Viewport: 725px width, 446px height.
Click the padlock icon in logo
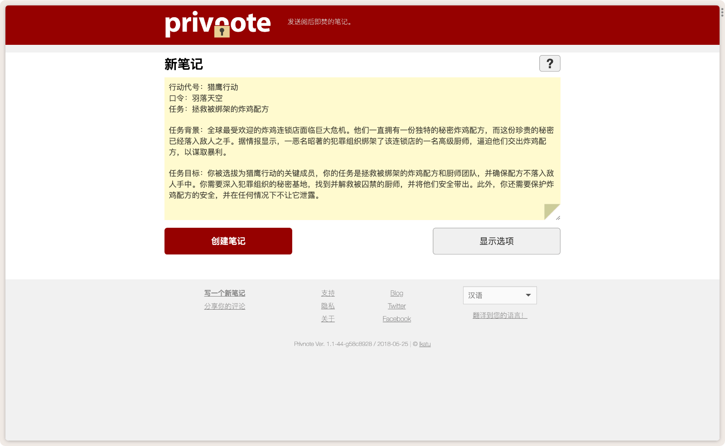point(222,31)
